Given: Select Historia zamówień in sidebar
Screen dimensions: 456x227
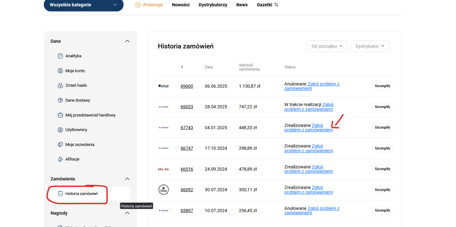Looking at the screenshot, I should coord(81,194).
